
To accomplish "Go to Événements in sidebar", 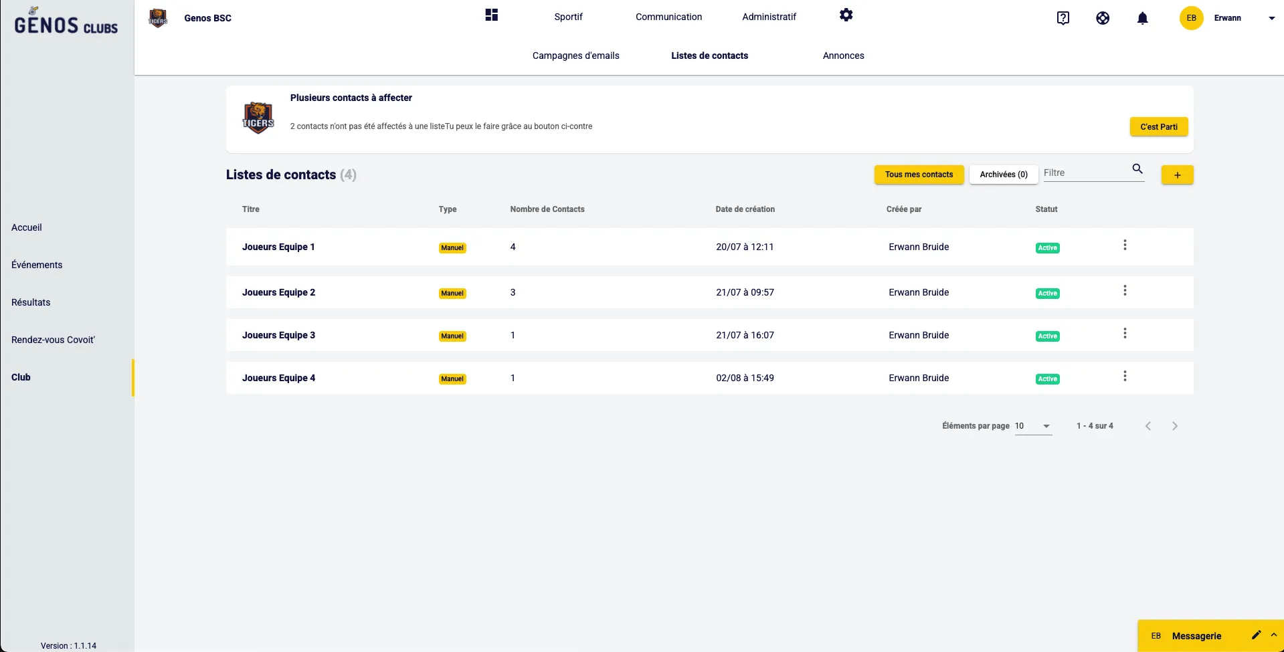I will click(x=37, y=265).
